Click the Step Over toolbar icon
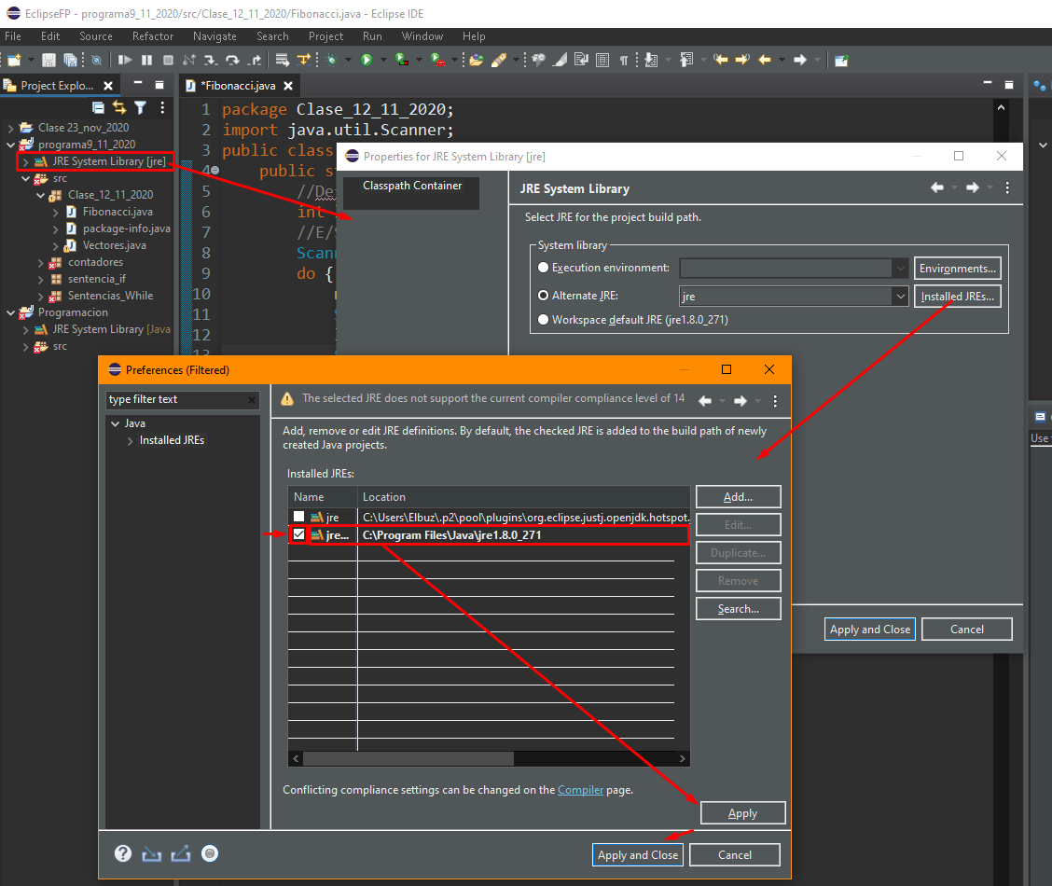 coord(232,60)
